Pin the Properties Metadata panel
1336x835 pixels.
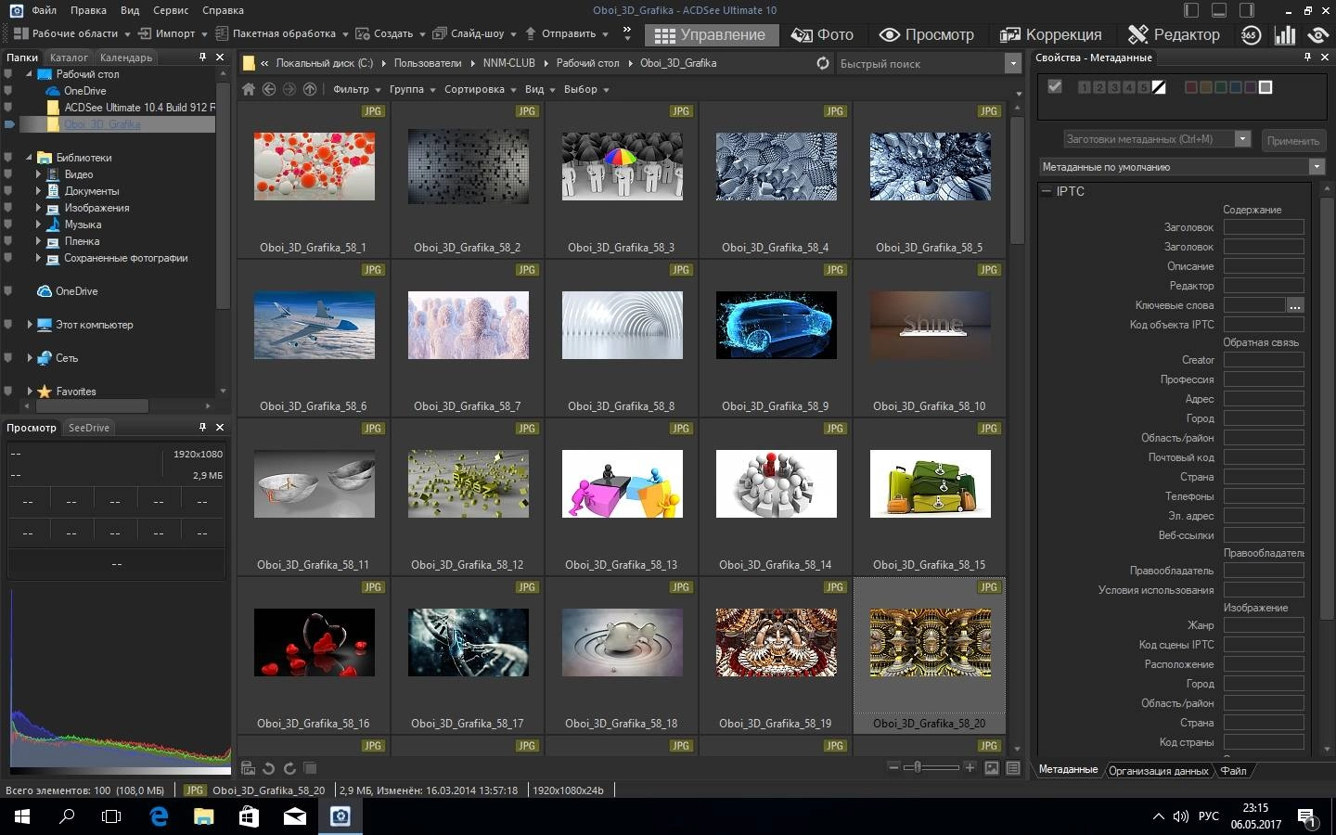coord(1308,57)
